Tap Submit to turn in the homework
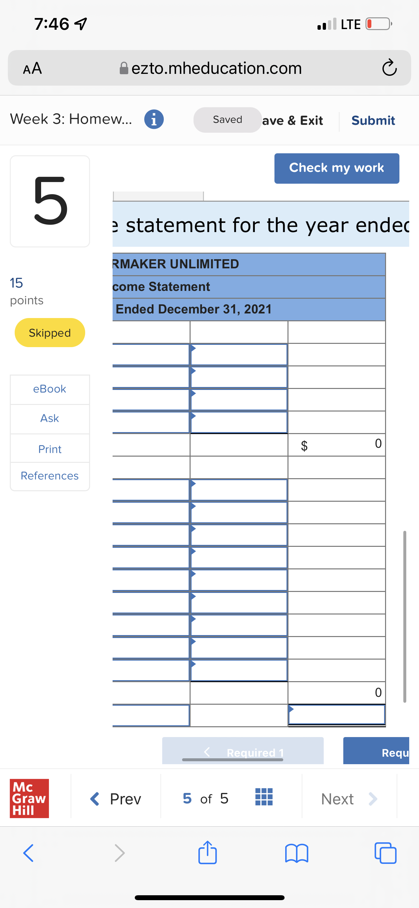 tap(373, 120)
